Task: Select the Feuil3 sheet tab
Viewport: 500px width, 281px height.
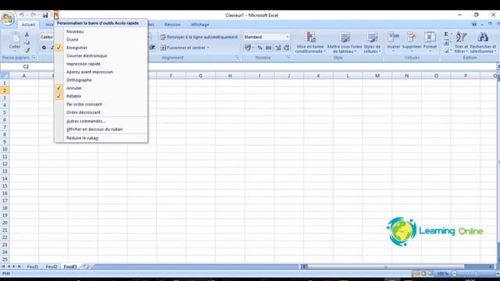Action: coord(70,267)
